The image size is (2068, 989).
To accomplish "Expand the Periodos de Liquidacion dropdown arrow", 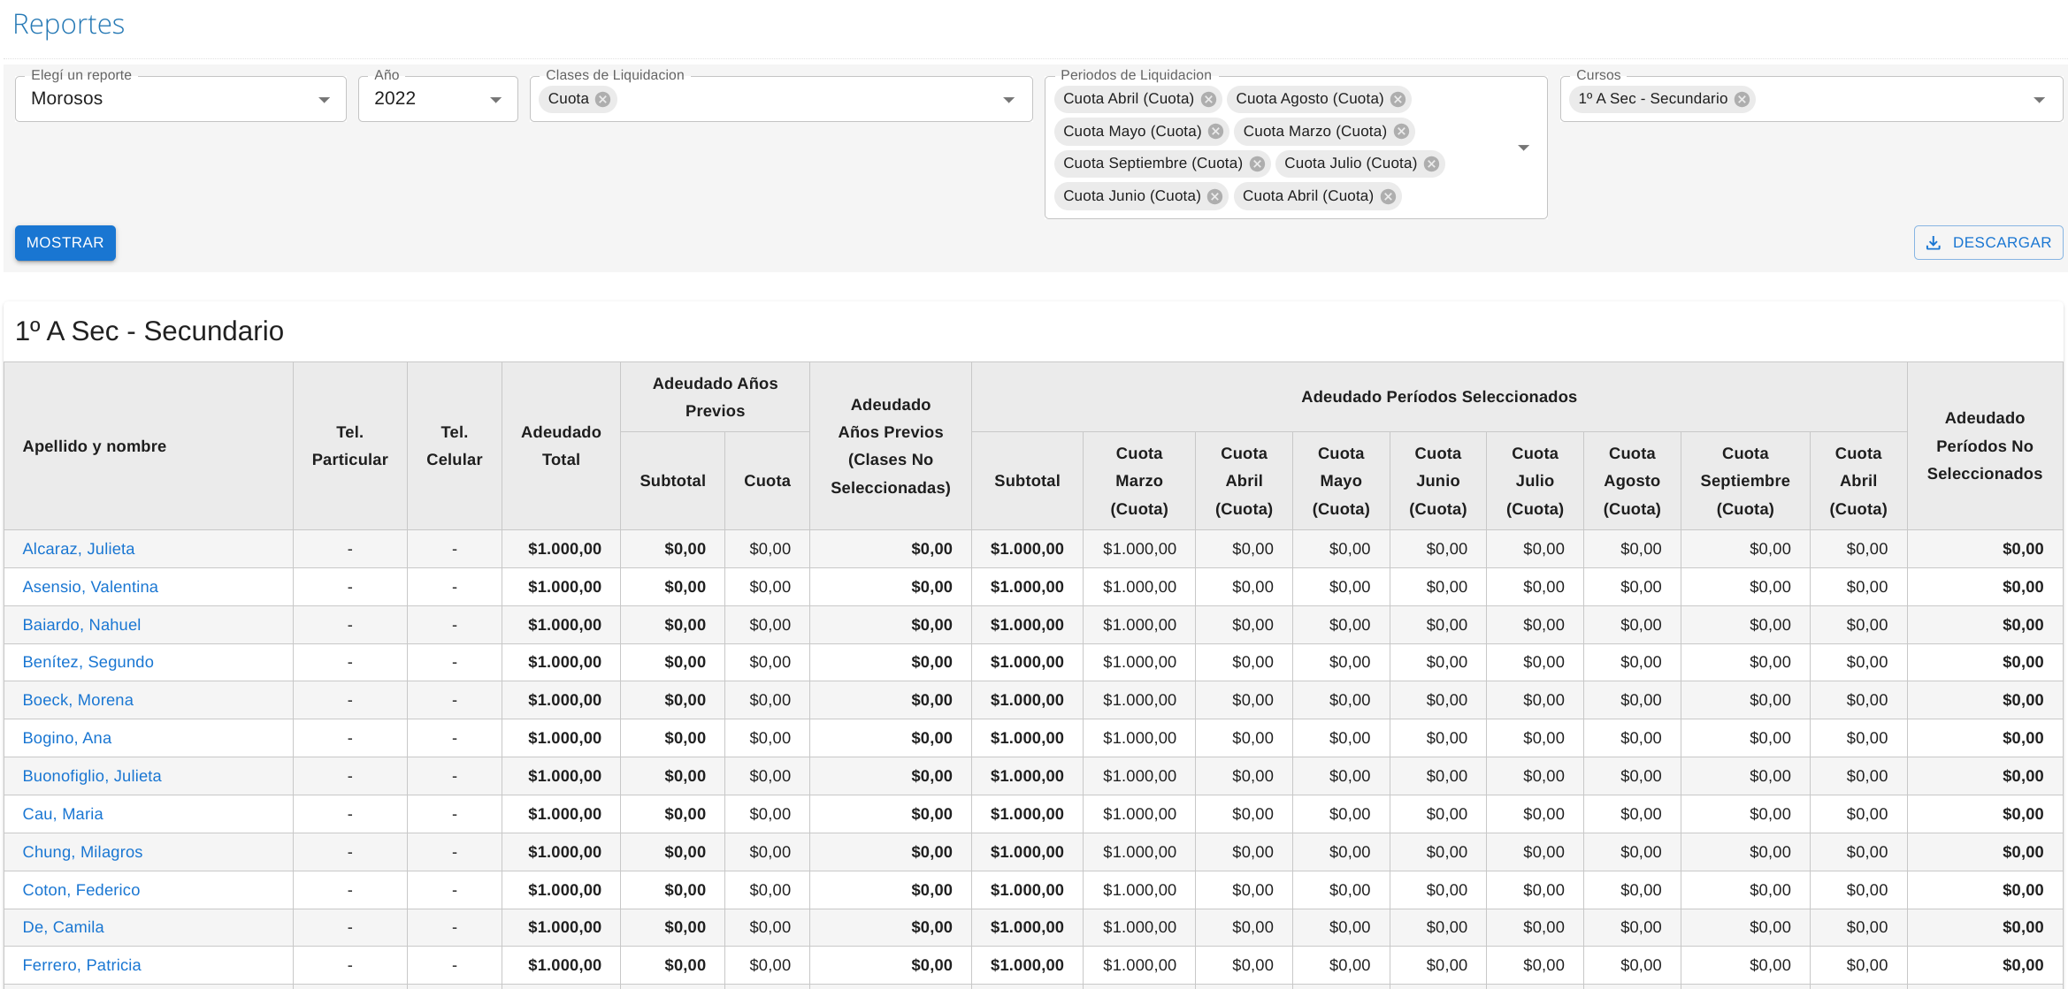I will [x=1523, y=148].
